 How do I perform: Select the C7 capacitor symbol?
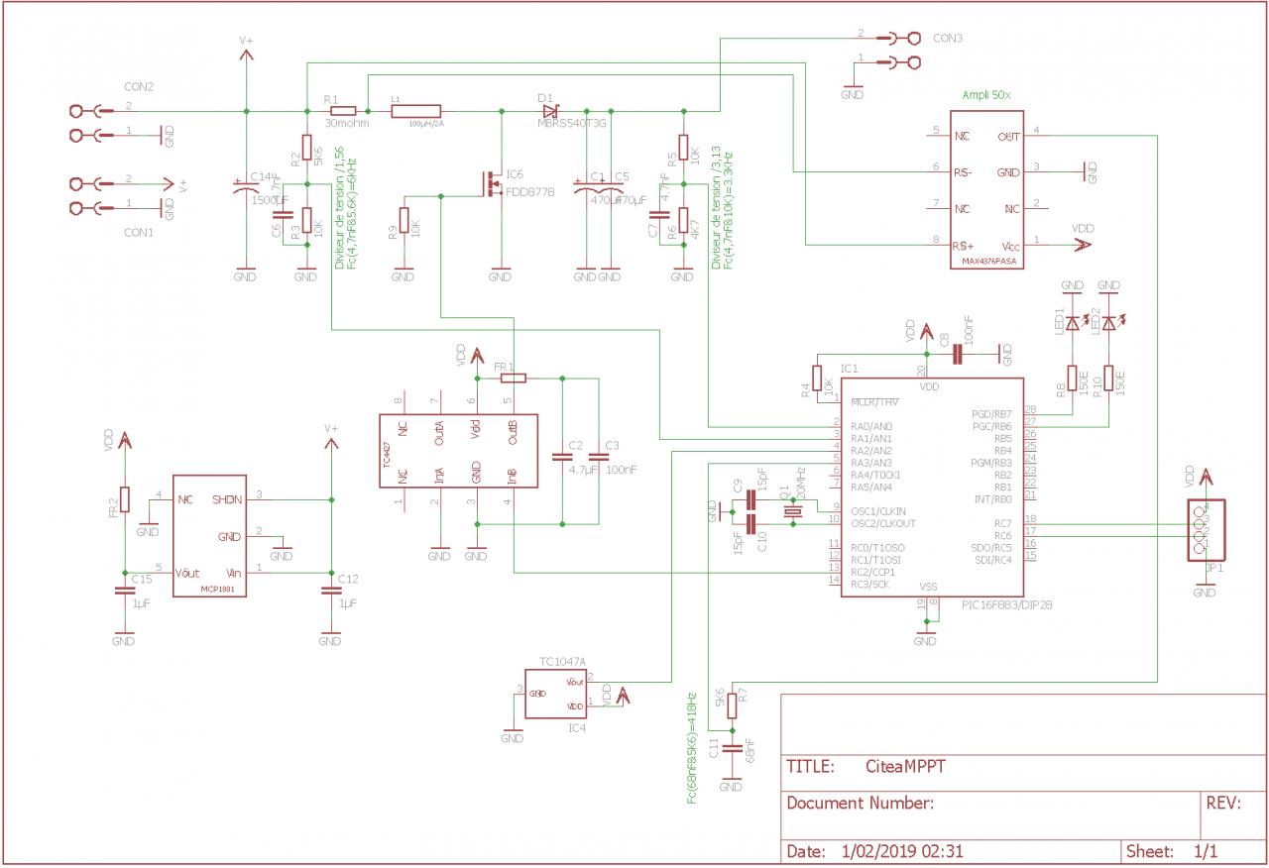click(661, 214)
